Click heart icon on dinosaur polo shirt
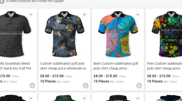Screen dimensions: 182x101 pos(138,15)
